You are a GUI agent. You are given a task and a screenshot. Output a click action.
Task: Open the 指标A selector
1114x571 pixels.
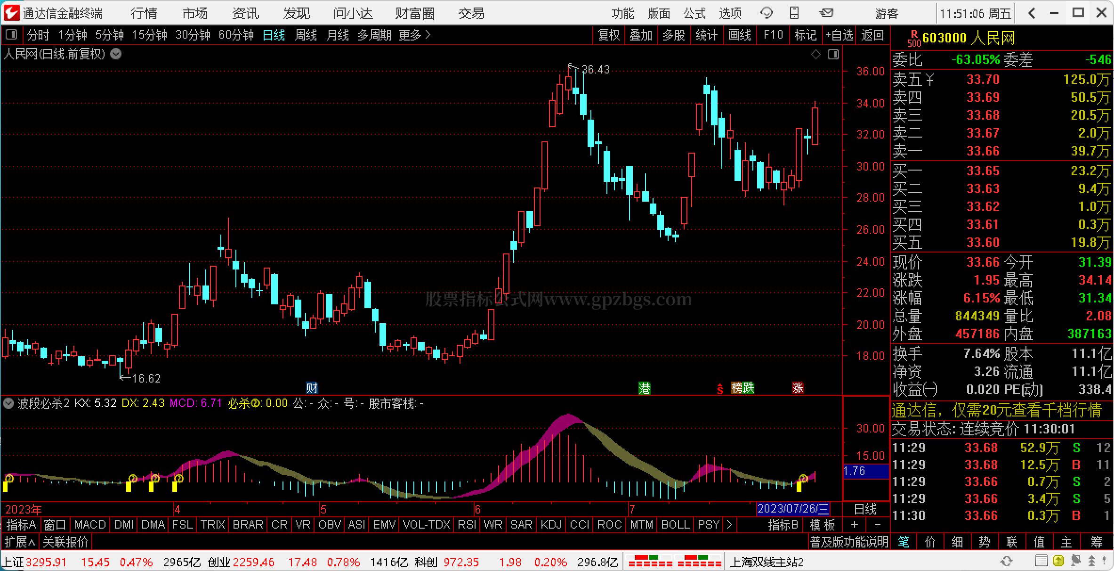click(x=21, y=524)
